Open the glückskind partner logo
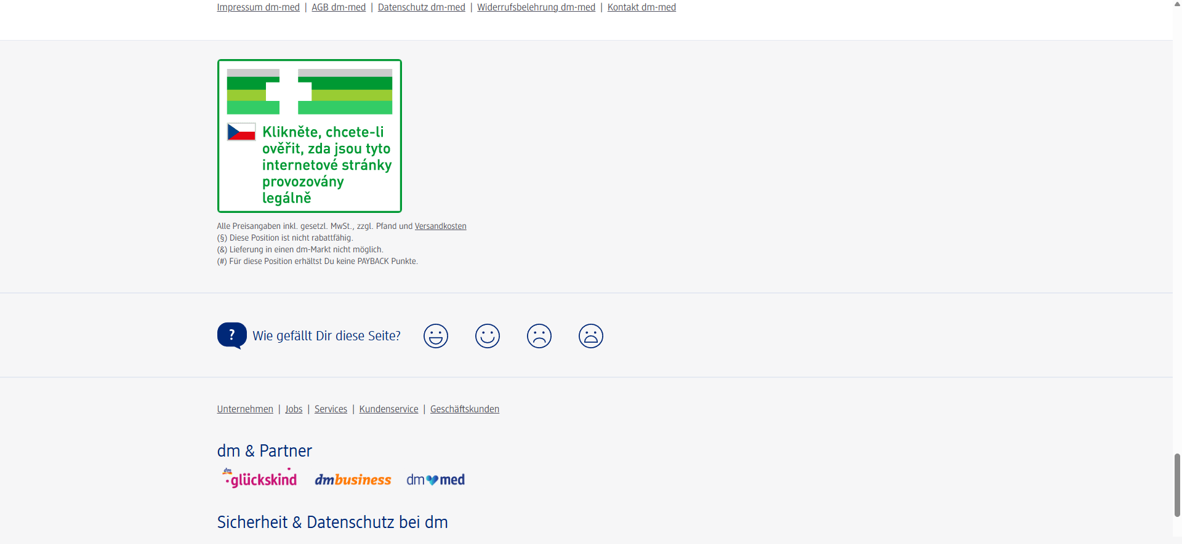 (260, 479)
